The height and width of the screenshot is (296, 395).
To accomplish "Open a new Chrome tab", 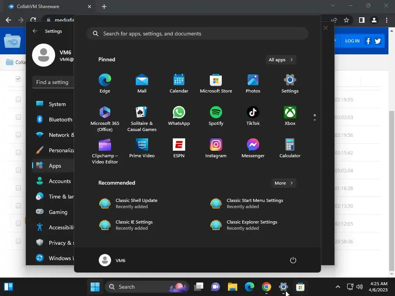I will click(x=104, y=7).
